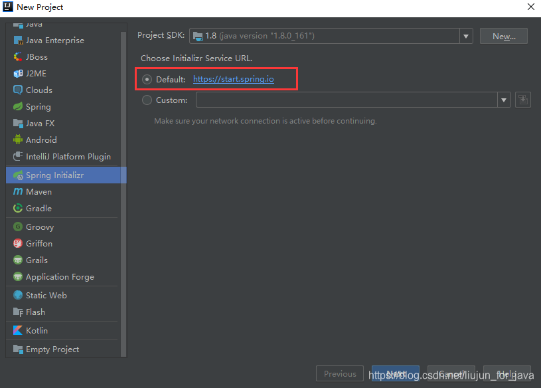Click the Java FX folder icon
This screenshot has height=388, width=541.
coord(18,123)
